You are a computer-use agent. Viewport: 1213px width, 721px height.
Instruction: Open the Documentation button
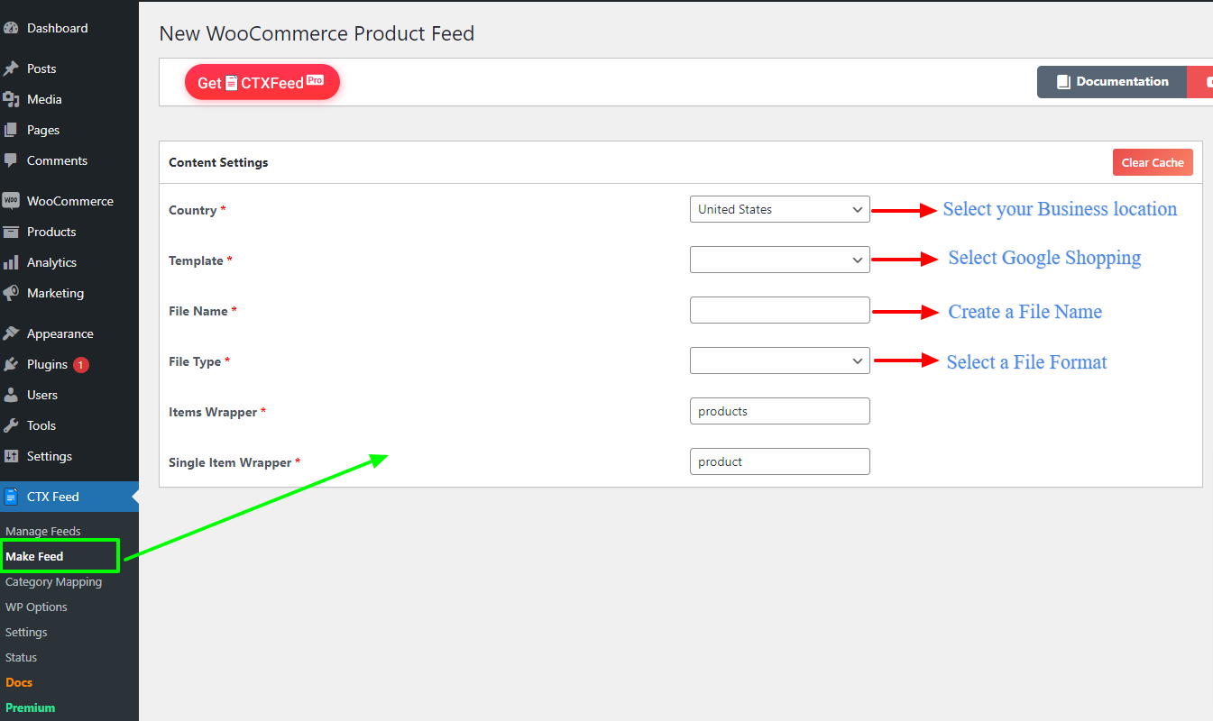[1111, 81]
